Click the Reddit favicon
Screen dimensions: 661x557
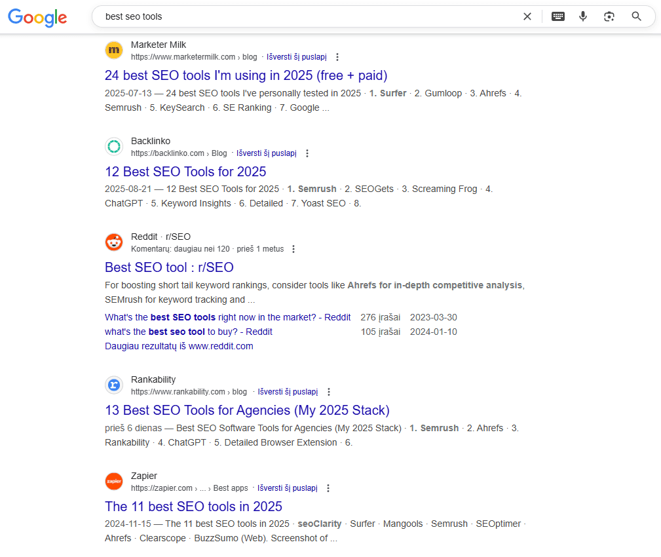(x=114, y=242)
